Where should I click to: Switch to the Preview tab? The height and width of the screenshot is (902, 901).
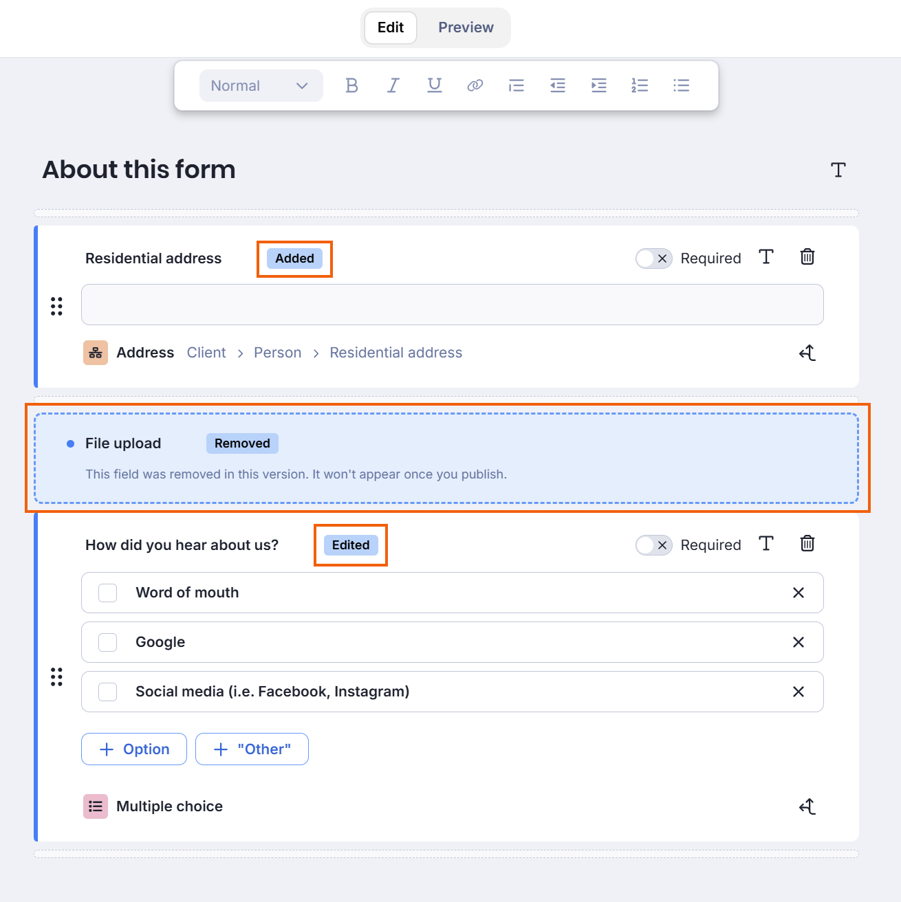coord(466,27)
